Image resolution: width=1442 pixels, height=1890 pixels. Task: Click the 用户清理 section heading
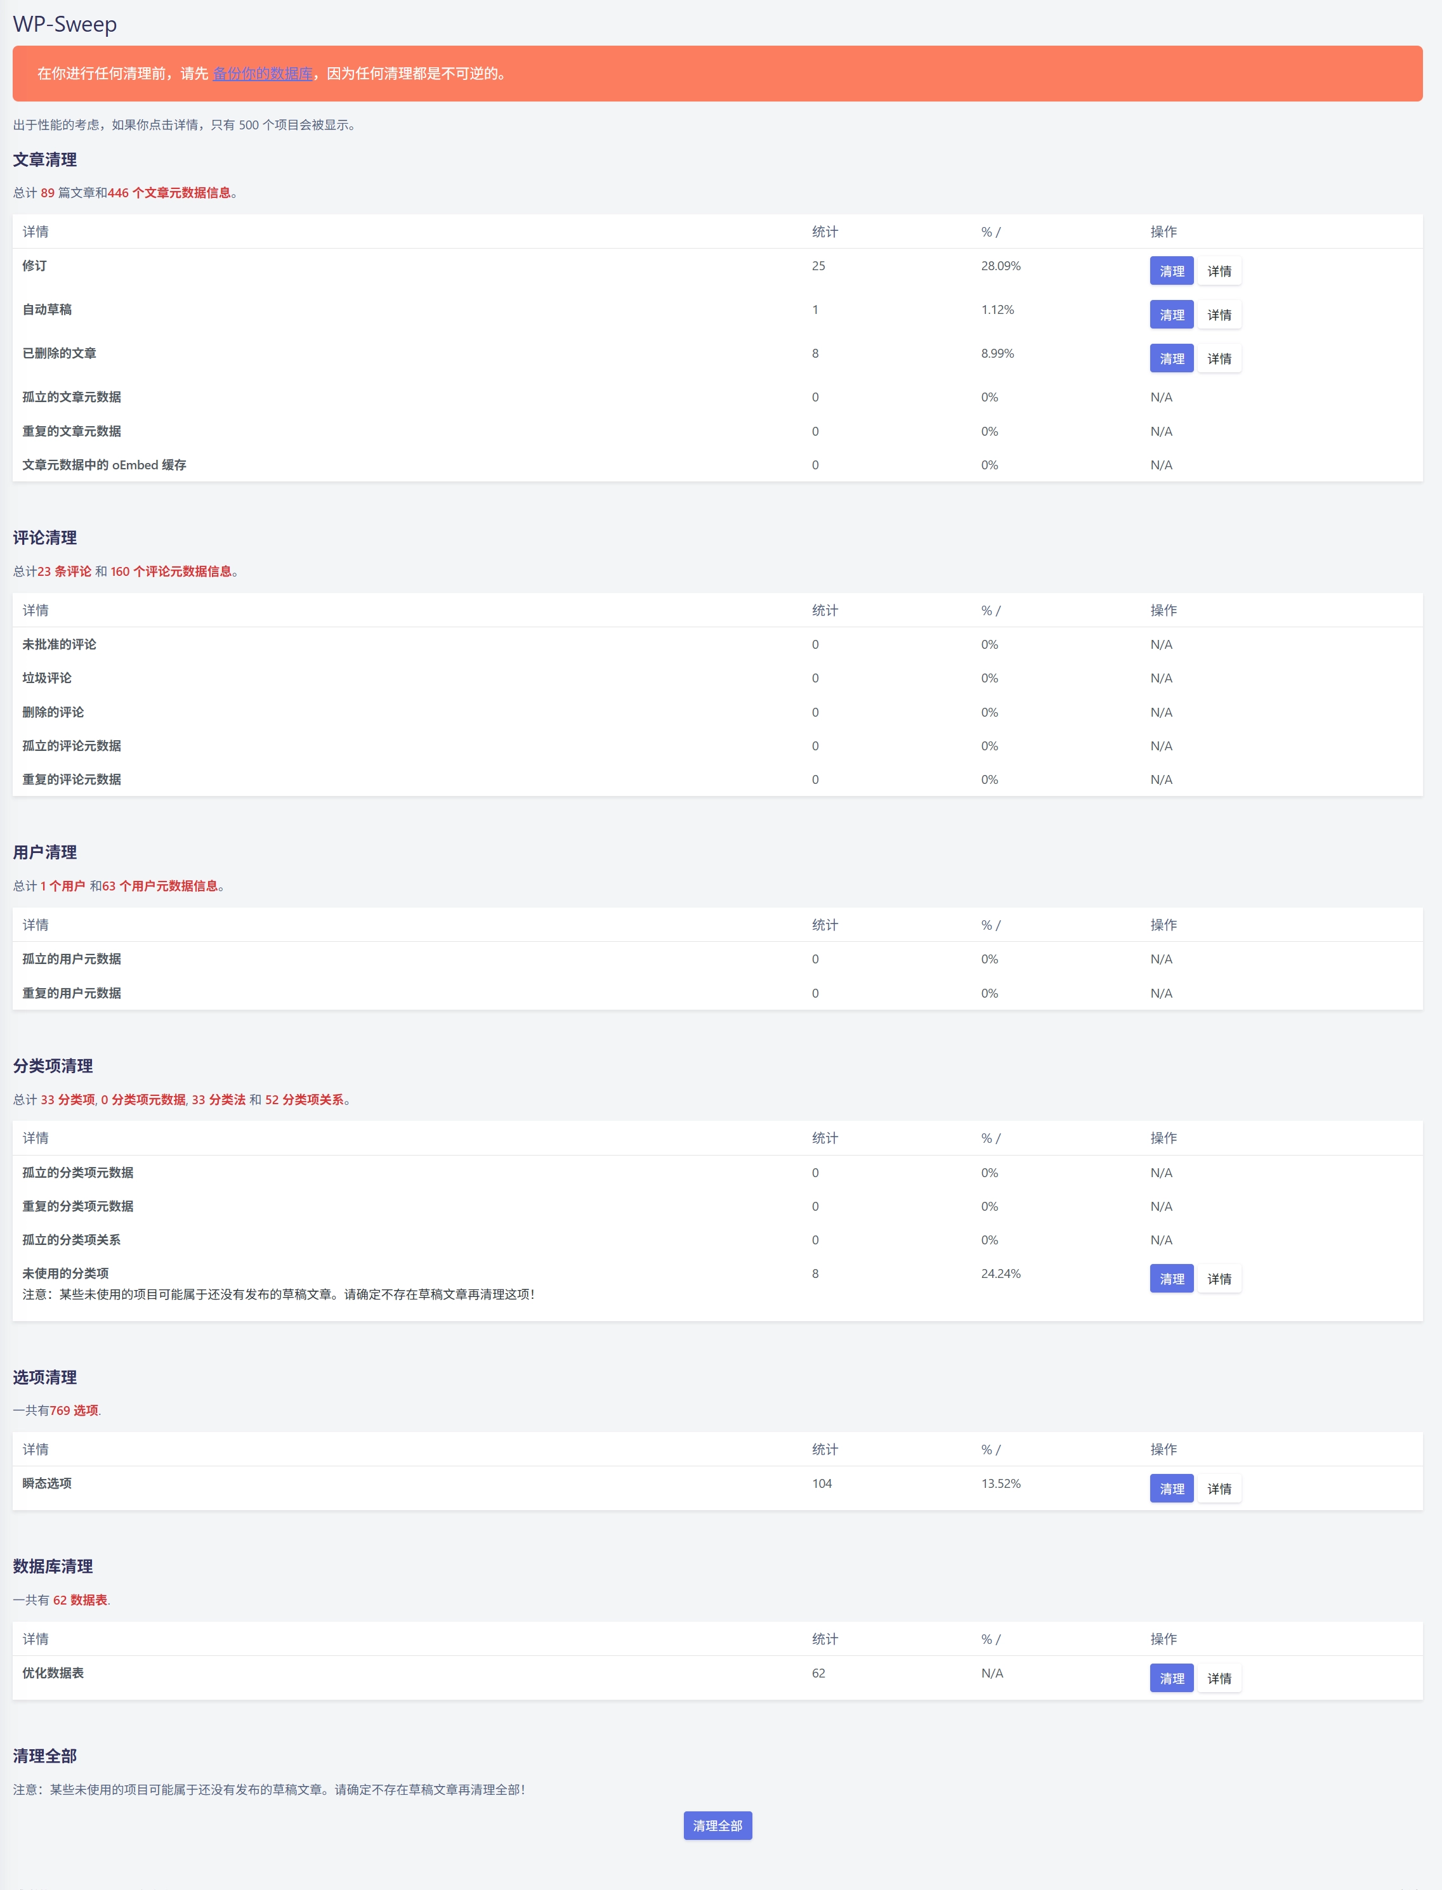(x=44, y=852)
